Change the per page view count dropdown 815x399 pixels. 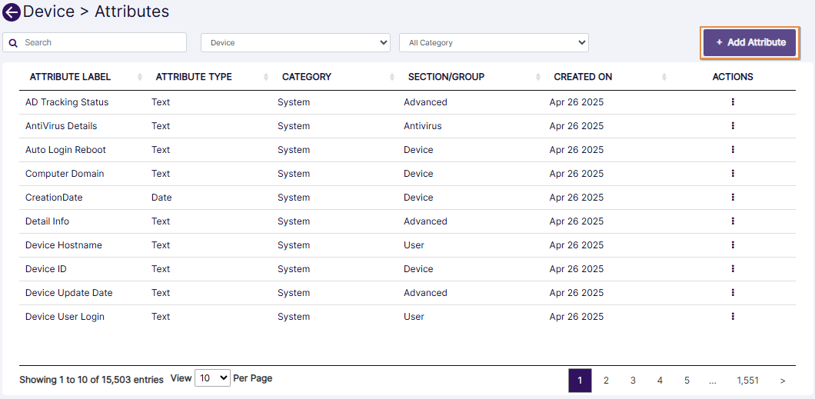212,378
